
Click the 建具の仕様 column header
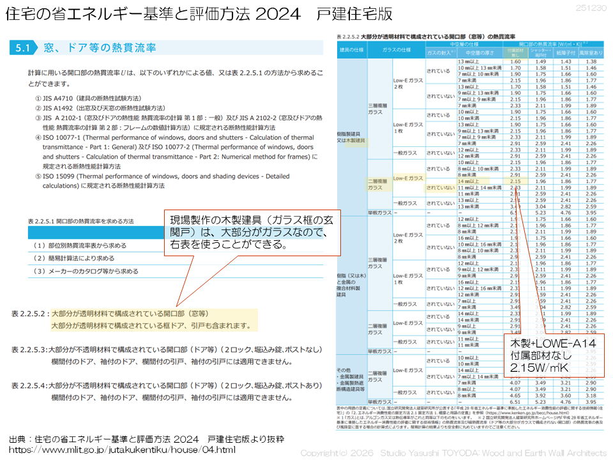(351, 49)
